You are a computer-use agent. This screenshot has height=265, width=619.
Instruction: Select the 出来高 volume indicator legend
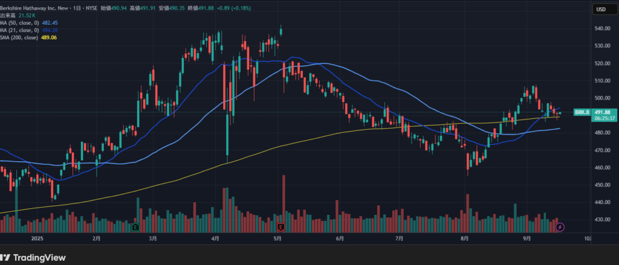click(8, 15)
